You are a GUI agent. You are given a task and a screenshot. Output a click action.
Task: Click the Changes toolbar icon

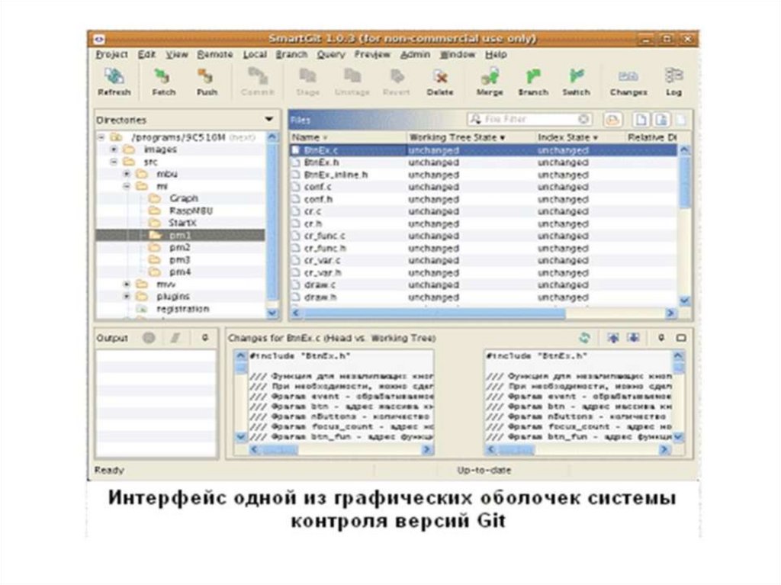point(628,82)
